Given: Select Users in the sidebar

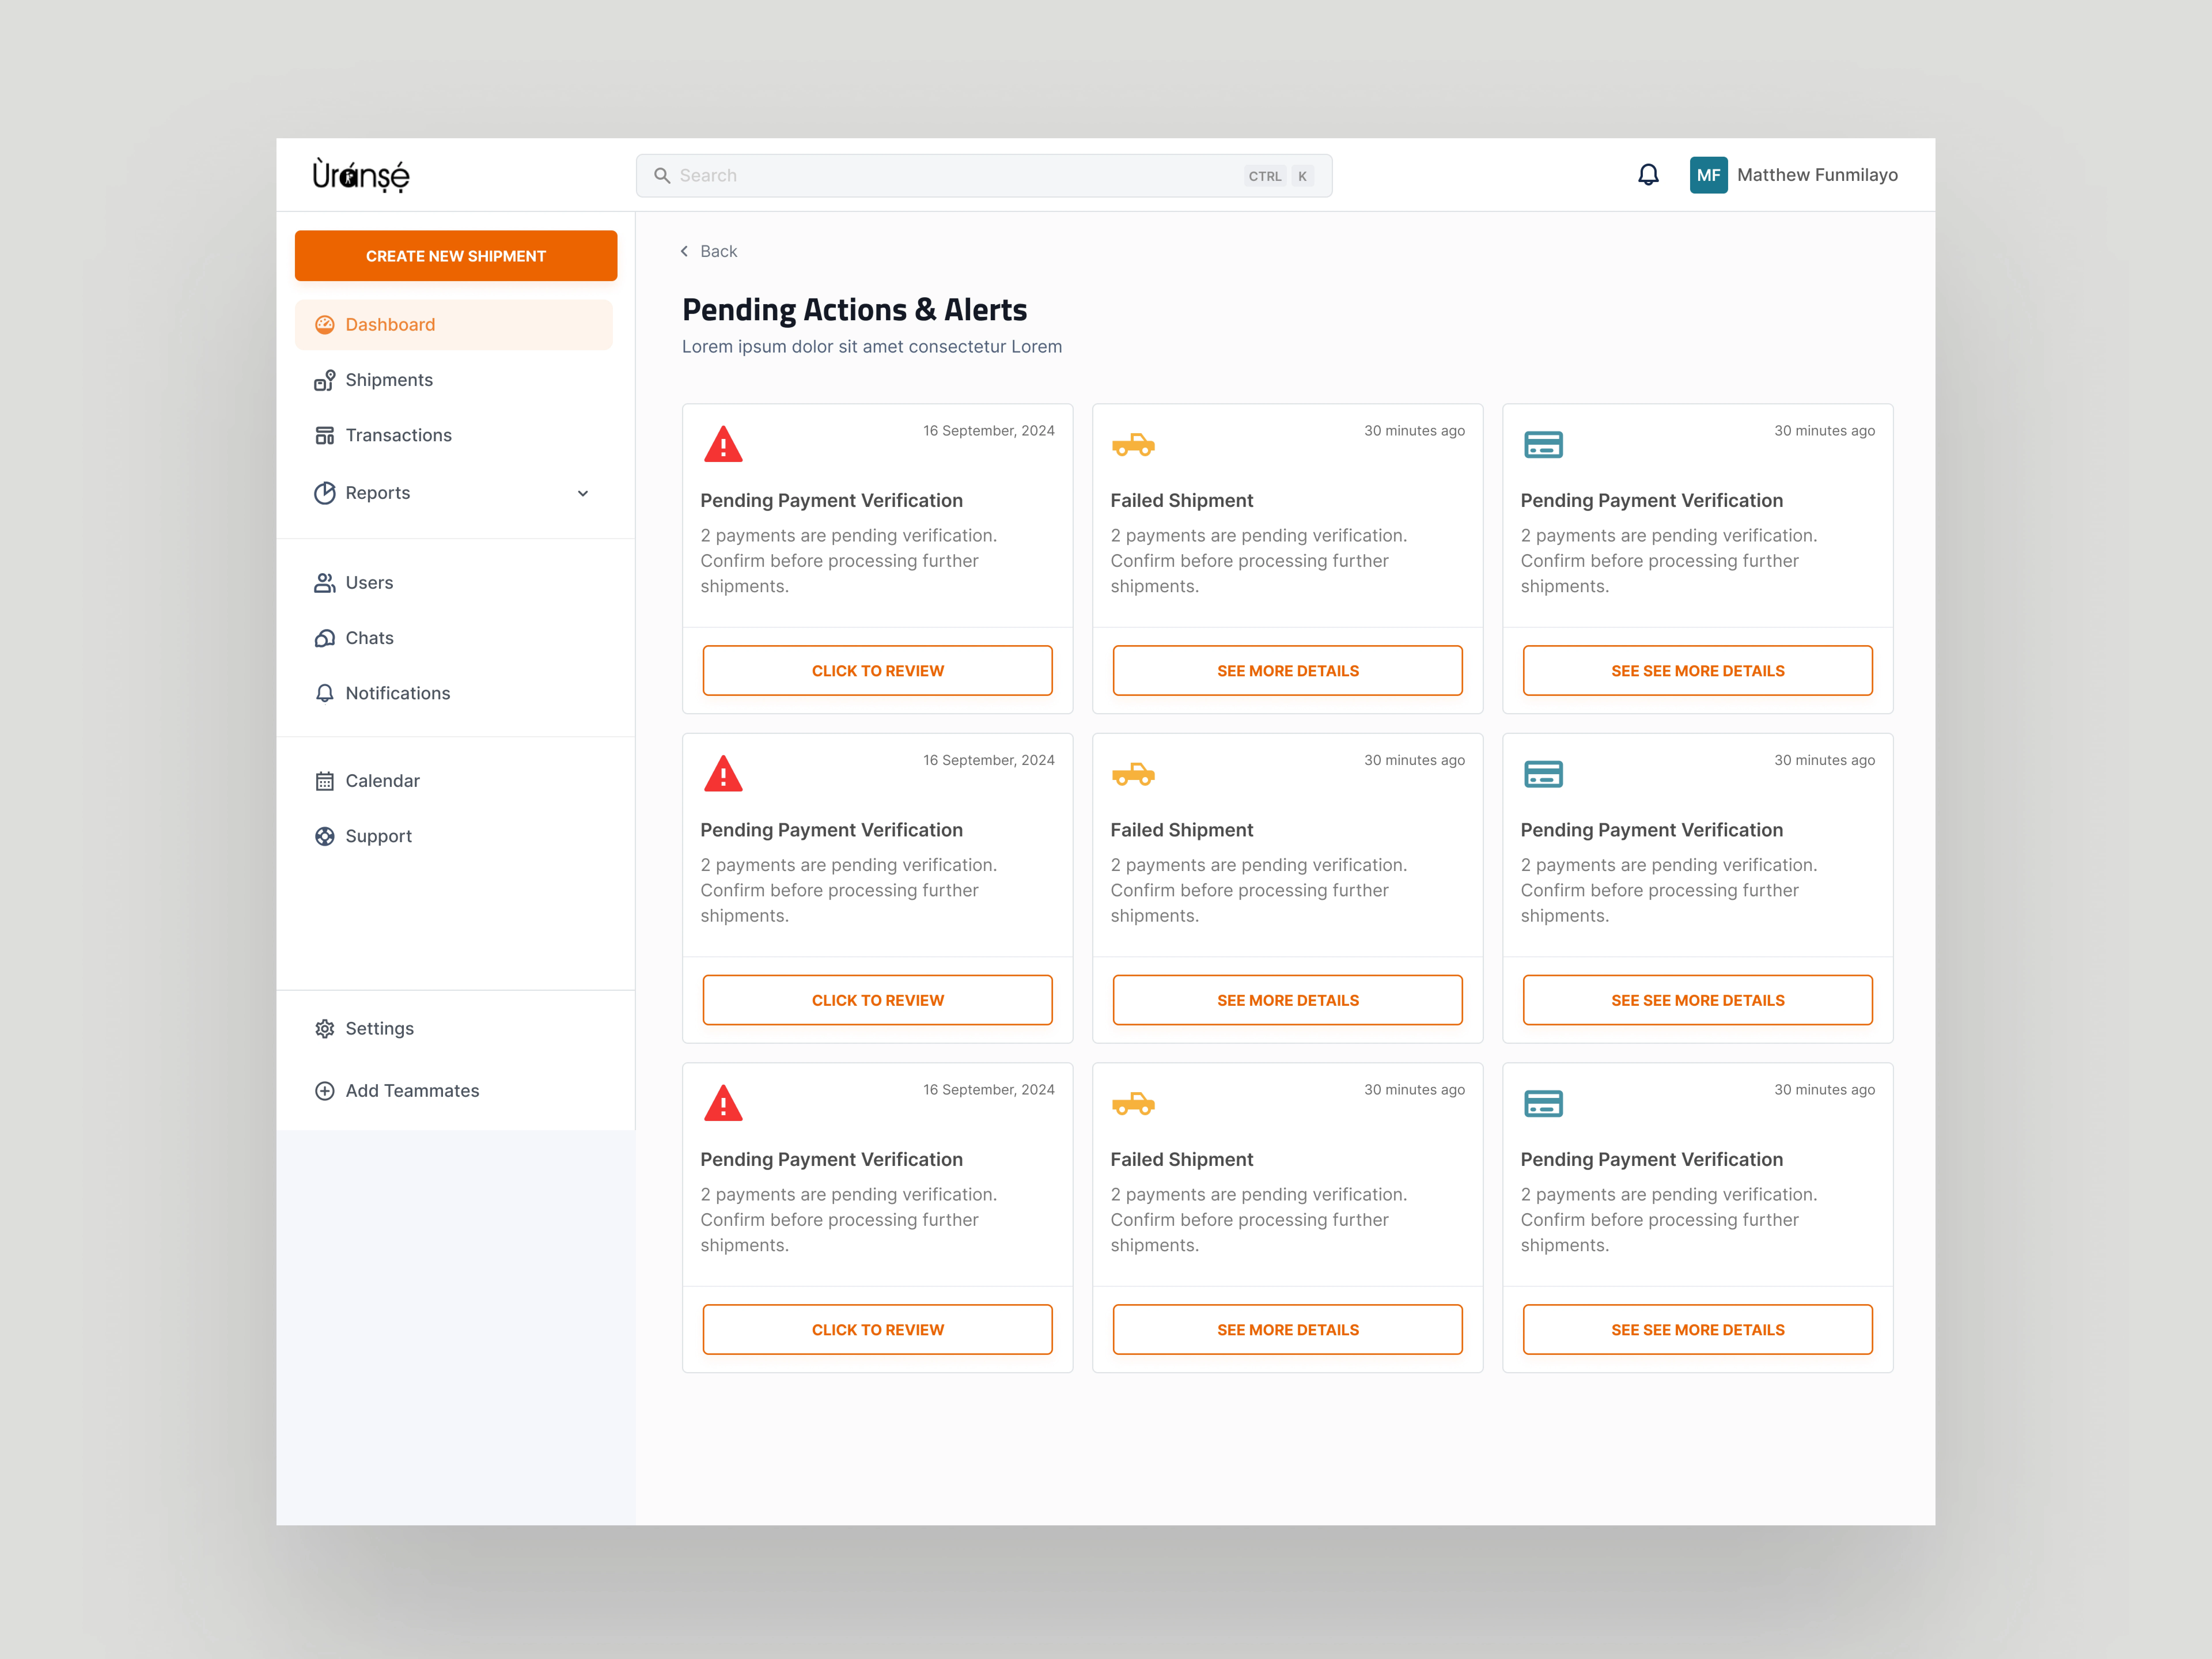Looking at the screenshot, I should pyautogui.click(x=454, y=583).
